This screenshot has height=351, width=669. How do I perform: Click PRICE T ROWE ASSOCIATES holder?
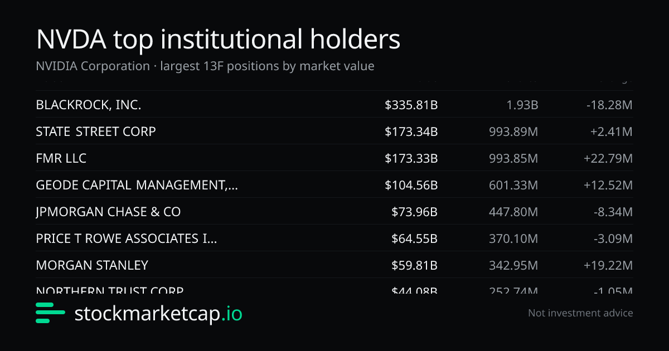pyautogui.click(x=127, y=238)
